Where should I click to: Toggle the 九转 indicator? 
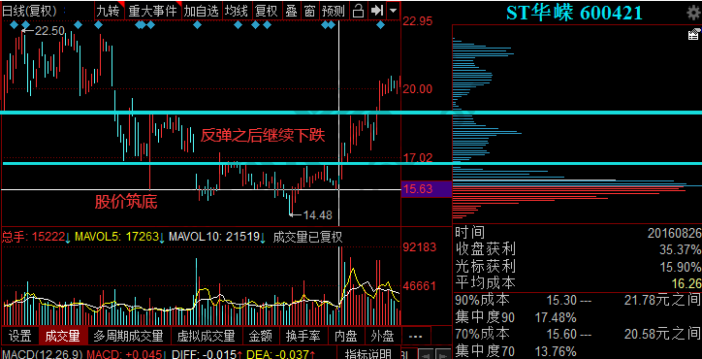tap(109, 11)
